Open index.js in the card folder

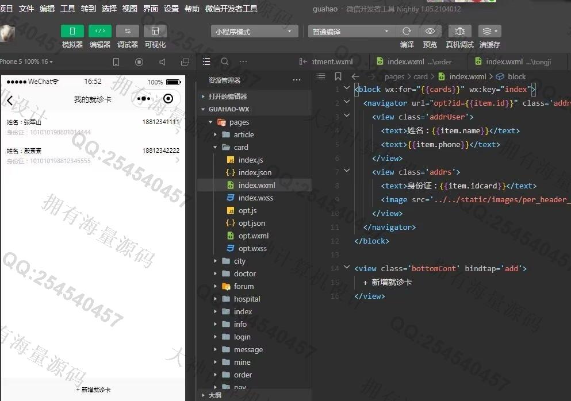[x=255, y=160]
